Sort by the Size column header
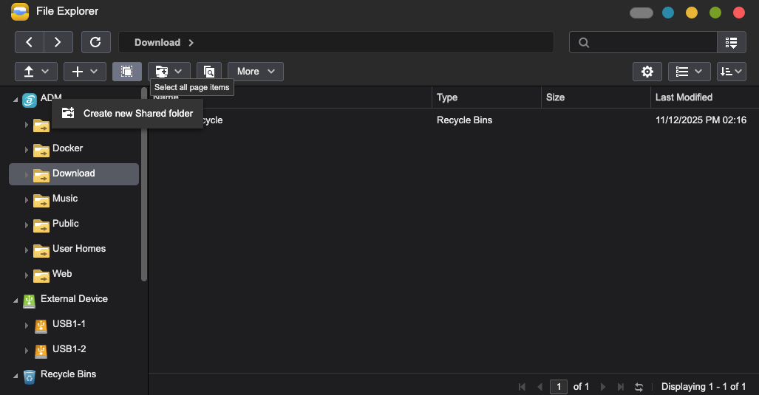Viewport: 759px width, 395px height. click(x=596, y=97)
